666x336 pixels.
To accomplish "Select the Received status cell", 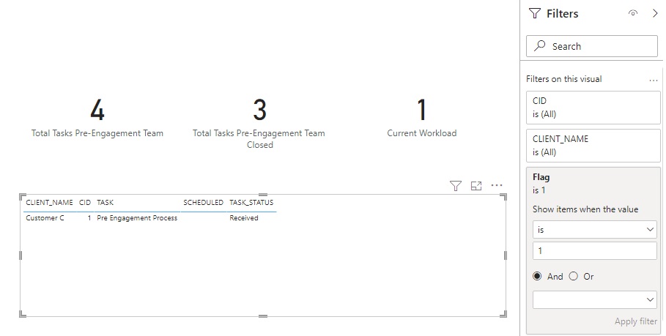I will 244,217.
